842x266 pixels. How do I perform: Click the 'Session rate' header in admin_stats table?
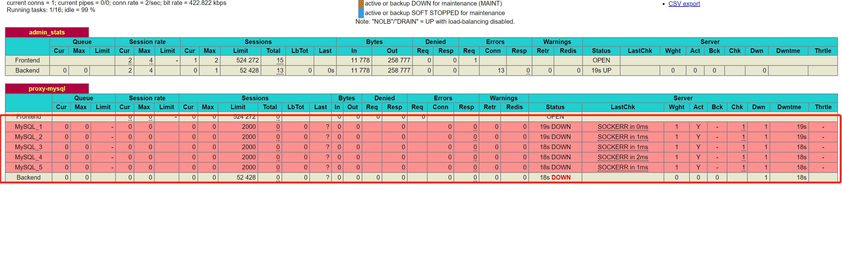147,42
